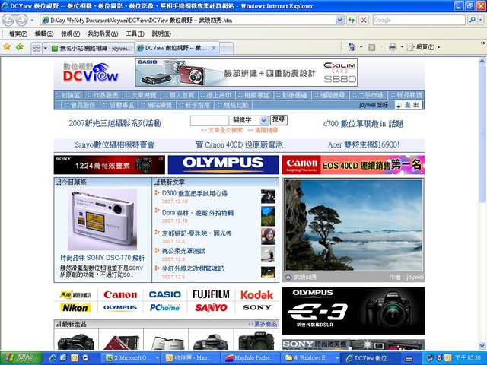Image resolution: width=487 pixels, height=365 pixels.
Task: Open the 檢視(V) menu
Action: (70, 33)
